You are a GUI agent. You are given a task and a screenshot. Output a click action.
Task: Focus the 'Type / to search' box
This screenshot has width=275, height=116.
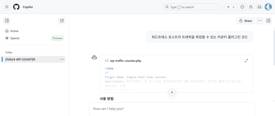click(x=191, y=7)
